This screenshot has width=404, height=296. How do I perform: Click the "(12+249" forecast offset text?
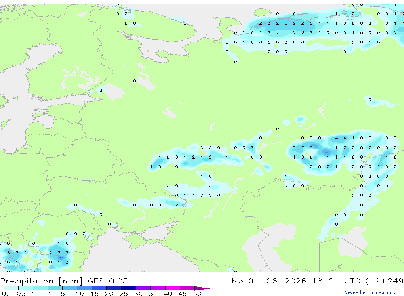pyautogui.click(x=385, y=281)
